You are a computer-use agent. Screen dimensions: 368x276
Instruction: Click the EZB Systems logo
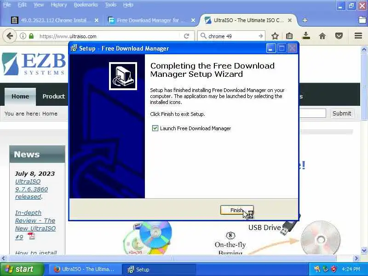coord(34,64)
